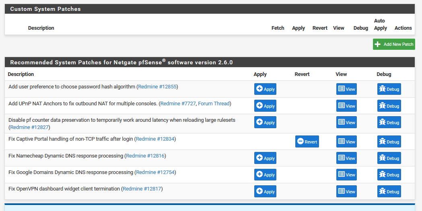Open Redmine #12816 link
Image resolution: width=422 pixels, height=211 pixels.
pyautogui.click(x=145, y=156)
